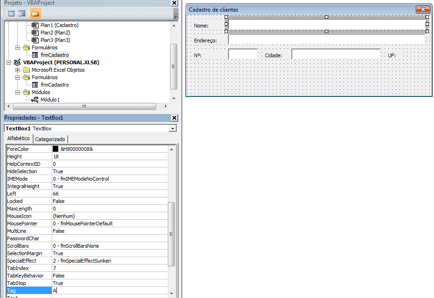Open the object selector dropdown showing TextBox1
Screen dimensions: 434x298
click(x=172, y=129)
